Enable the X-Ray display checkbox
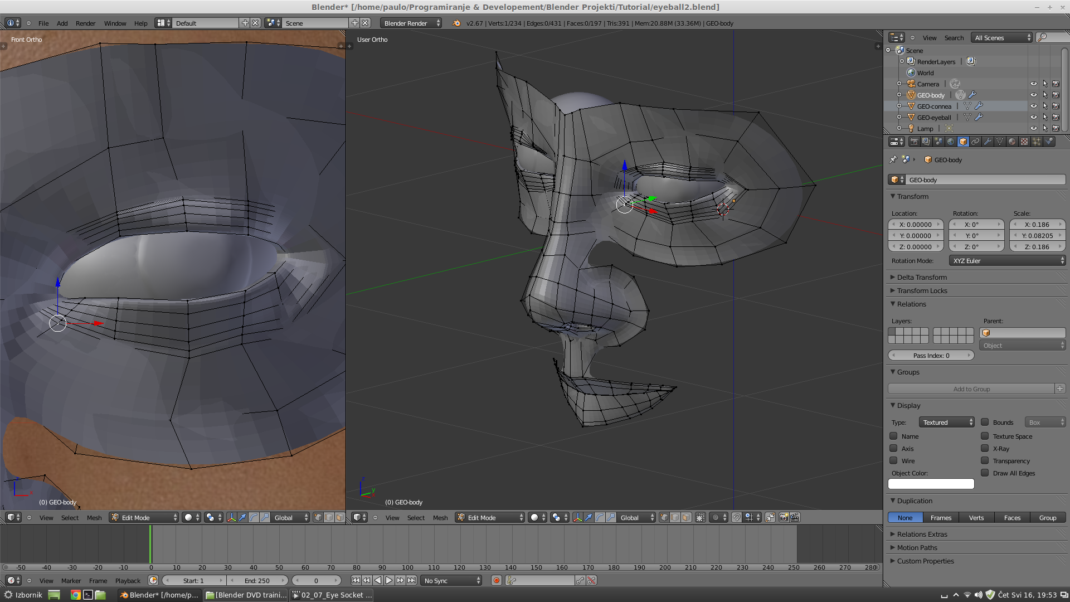Image resolution: width=1070 pixels, height=602 pixels. point(985,448)
